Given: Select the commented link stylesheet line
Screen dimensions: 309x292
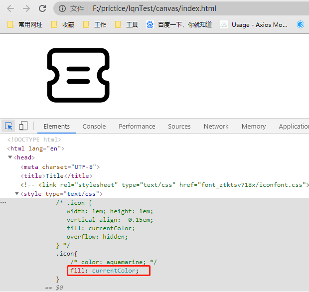Looking at the screenshot, I should click(164, 185).
